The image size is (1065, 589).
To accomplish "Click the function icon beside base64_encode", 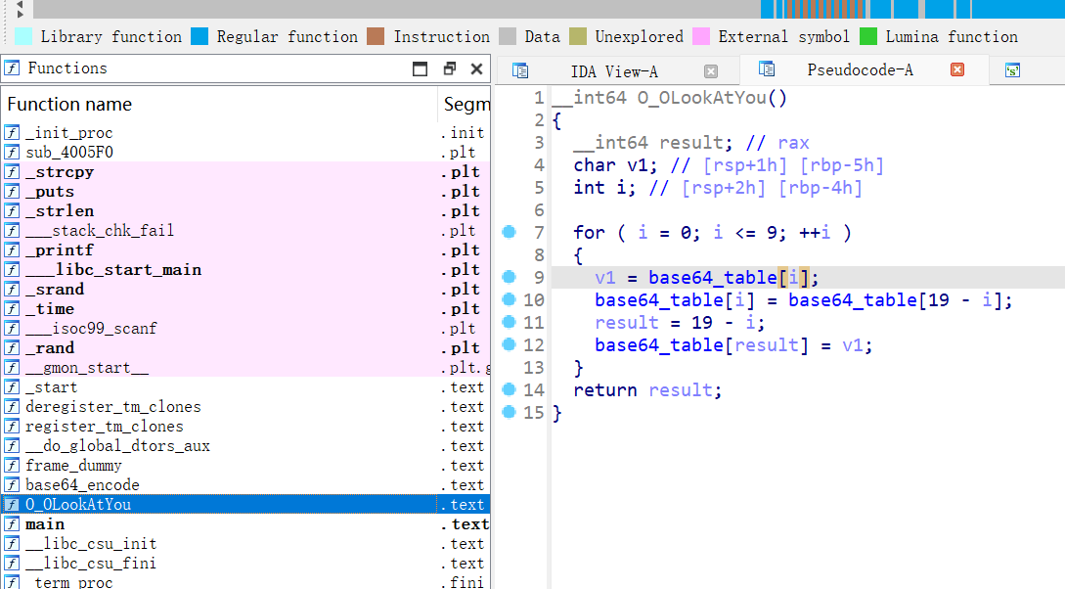I will click(x=12, y=485).
